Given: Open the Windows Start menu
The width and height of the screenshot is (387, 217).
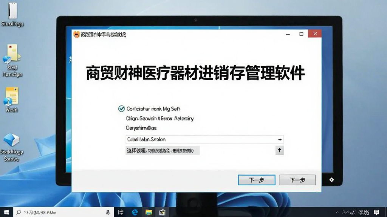Looking at the screenshot, I should (6, 212).
